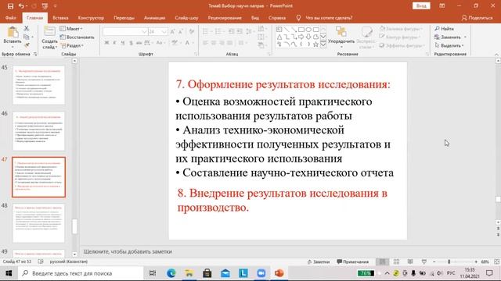This screenshot has height=281, width=501.
Task: Collapse the ribbon with the chevron arrow
Action: [x=496, y=55]
